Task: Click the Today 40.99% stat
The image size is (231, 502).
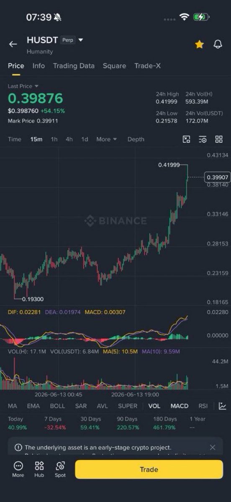Action: click(x=17, y=423)
